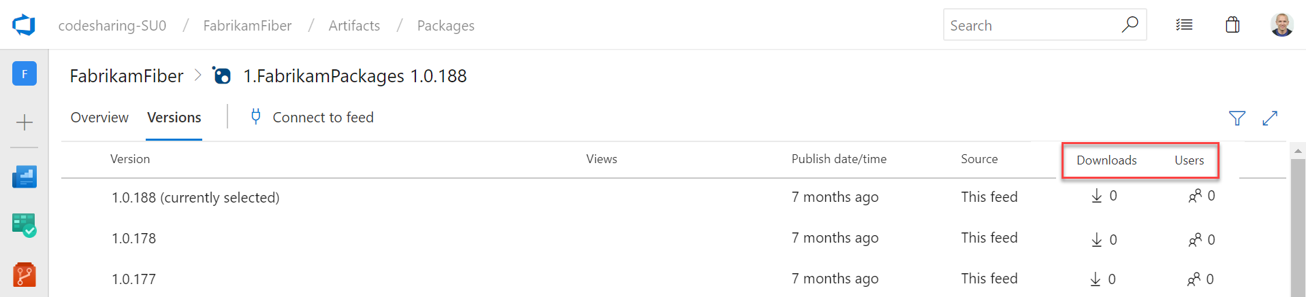Open the codesharing-SU0 organization breadcrumb link
This screenshot has width=1306, height=297.
[112, 26]
